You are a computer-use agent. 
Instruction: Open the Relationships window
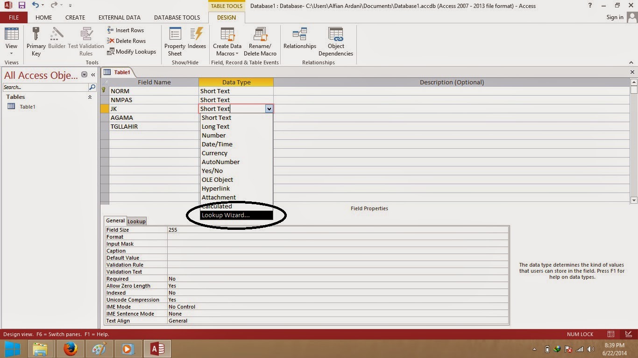[300, 38]
